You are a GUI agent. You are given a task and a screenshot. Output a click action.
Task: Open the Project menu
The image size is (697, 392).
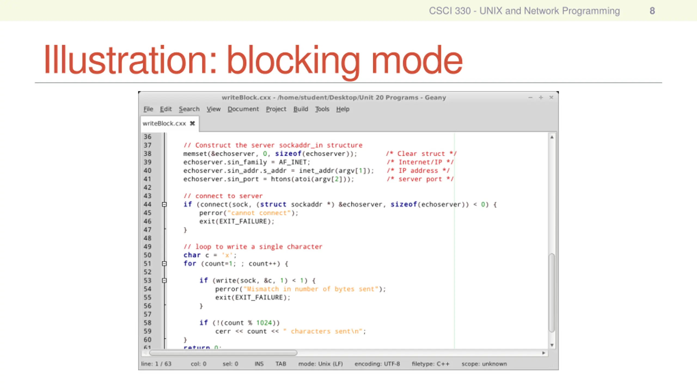(x=276, y=109)
